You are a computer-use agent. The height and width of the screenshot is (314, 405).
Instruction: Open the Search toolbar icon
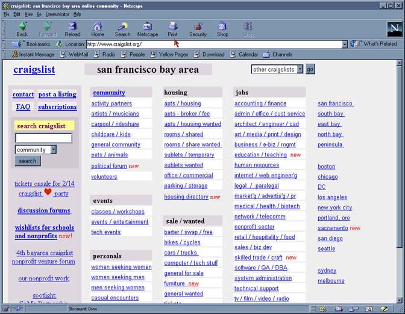(122, 29)
